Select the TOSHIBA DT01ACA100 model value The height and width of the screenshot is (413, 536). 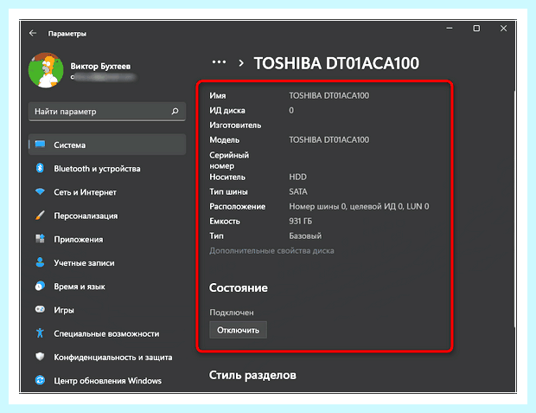click(x=329, y=139)
